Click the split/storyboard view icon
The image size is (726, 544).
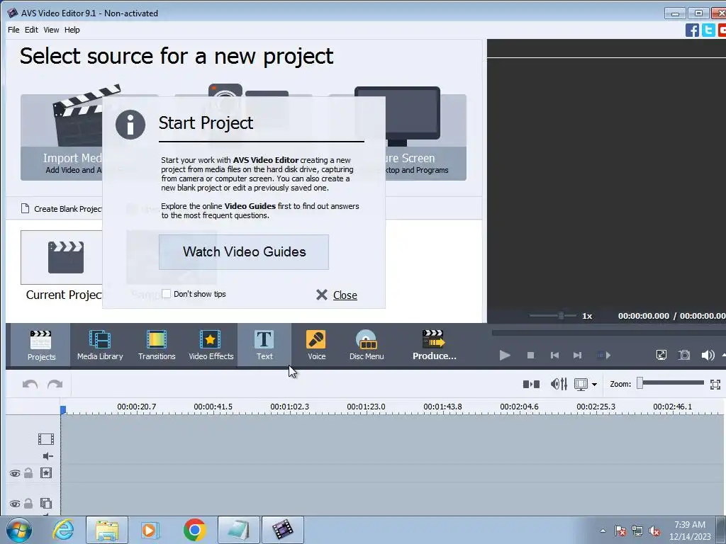(x=531, y=384)
